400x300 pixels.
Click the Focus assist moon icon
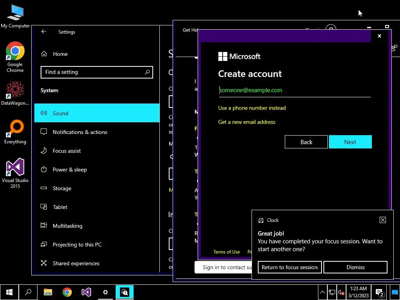coord(44,150)
